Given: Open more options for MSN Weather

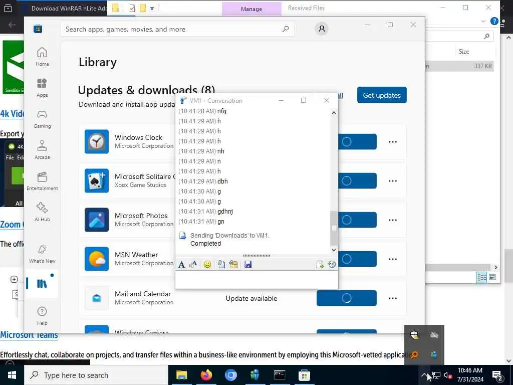Looking at the screenshot, I should (393, 259).
